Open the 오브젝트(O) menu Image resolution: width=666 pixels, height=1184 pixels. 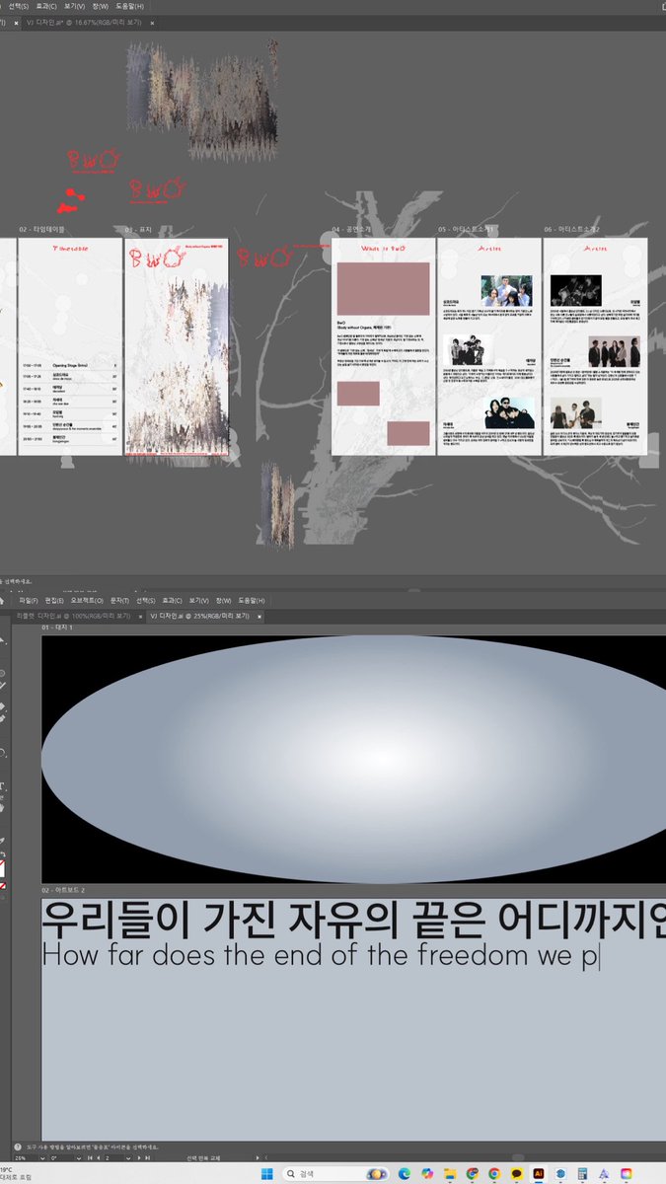coord(87,600)
